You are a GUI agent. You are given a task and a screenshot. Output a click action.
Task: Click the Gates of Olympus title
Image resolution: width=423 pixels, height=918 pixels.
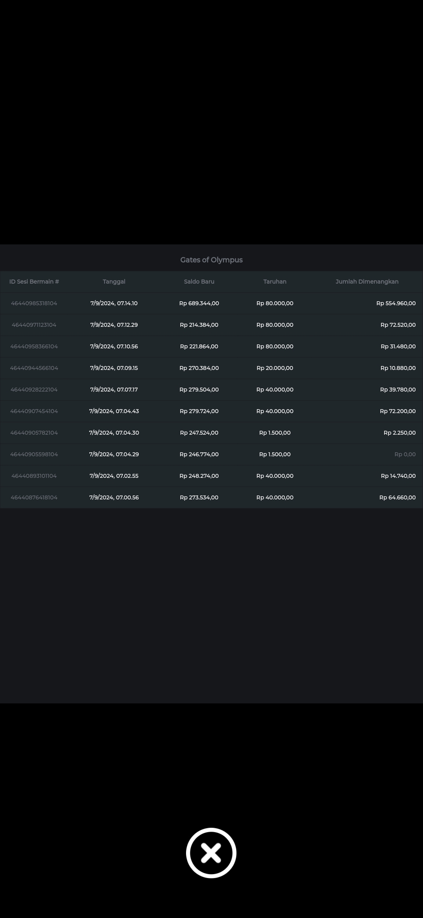click(x=211, y=260)
